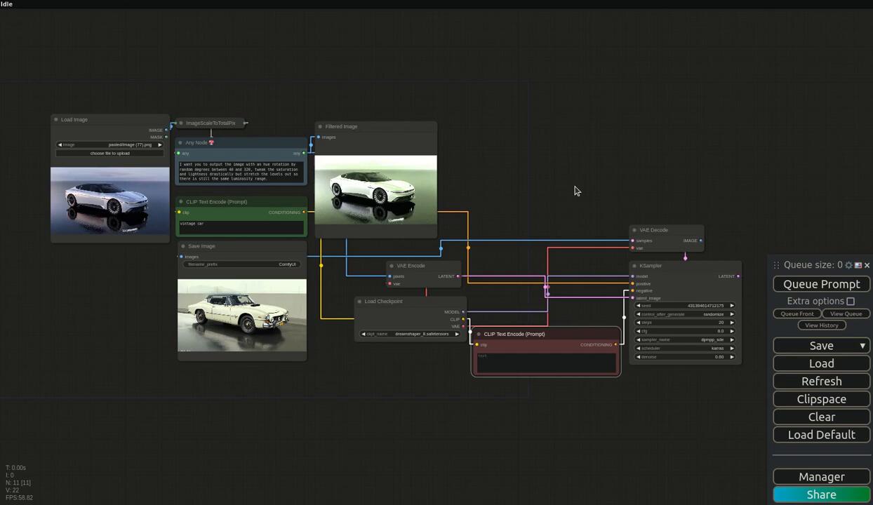The width and height of the screenshot is (873, 505).
Task: Open the sampler_name selector in KSampler
Action: pyautogui.click(x=685, y=339)
